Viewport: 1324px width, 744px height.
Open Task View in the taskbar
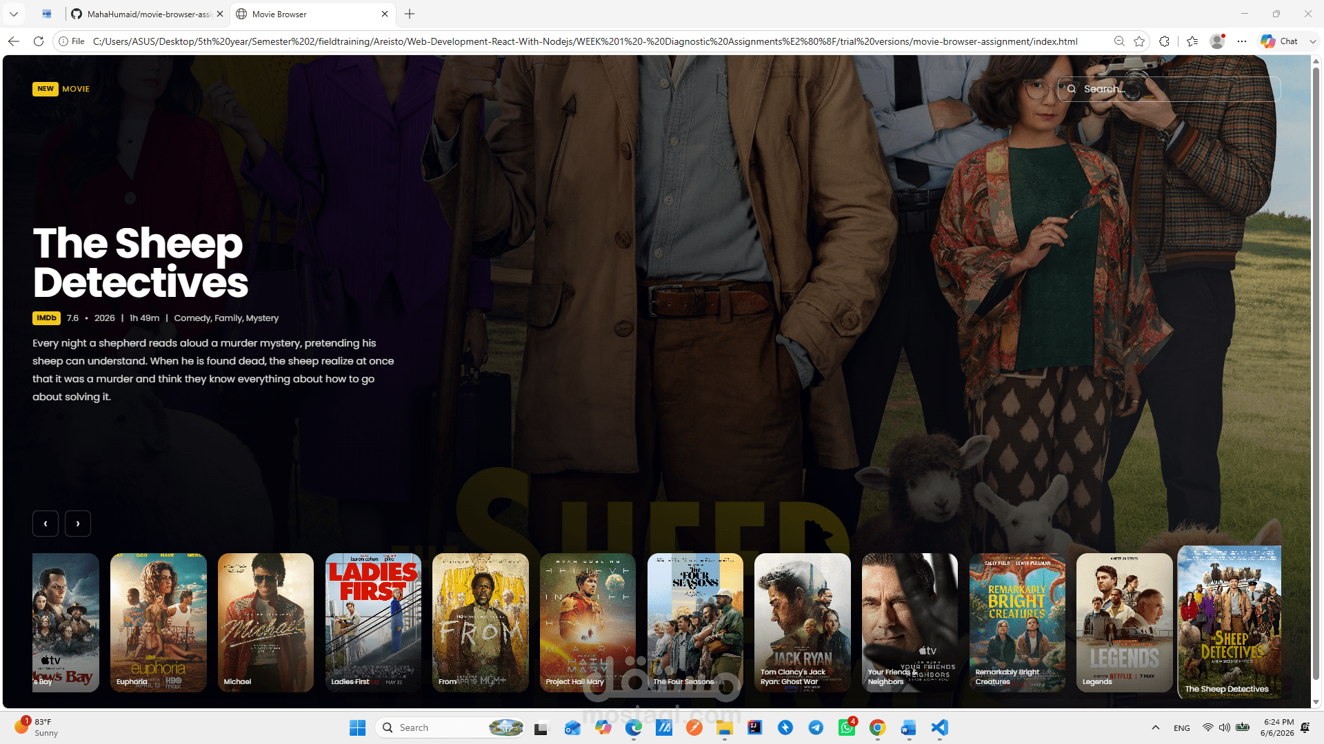click(541, 727)
